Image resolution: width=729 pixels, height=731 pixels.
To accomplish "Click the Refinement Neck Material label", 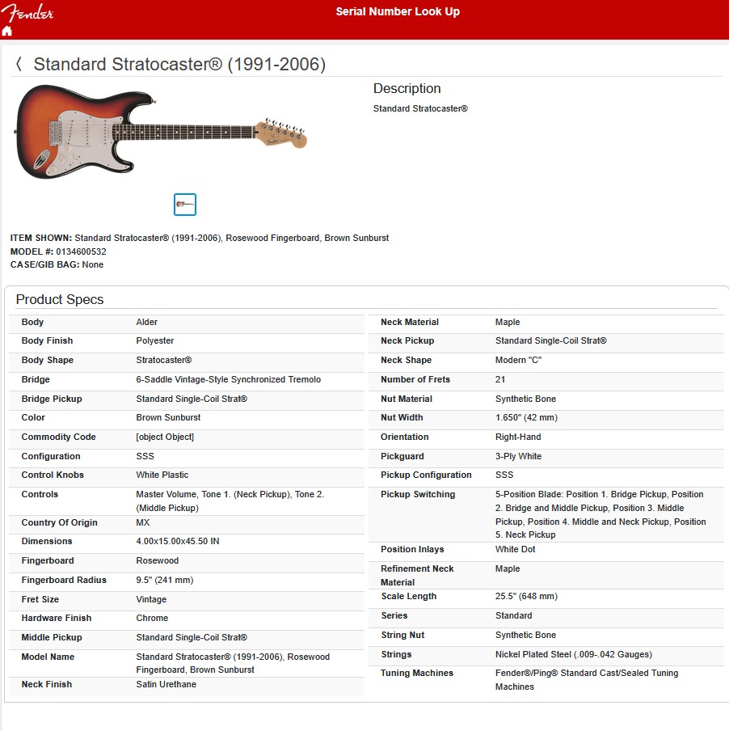I will click(417, 575).
